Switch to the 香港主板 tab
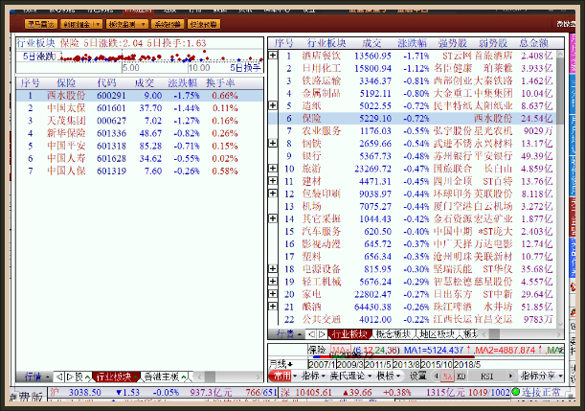Viewport: 585px width, 411px height. click(x=162, y=377)
